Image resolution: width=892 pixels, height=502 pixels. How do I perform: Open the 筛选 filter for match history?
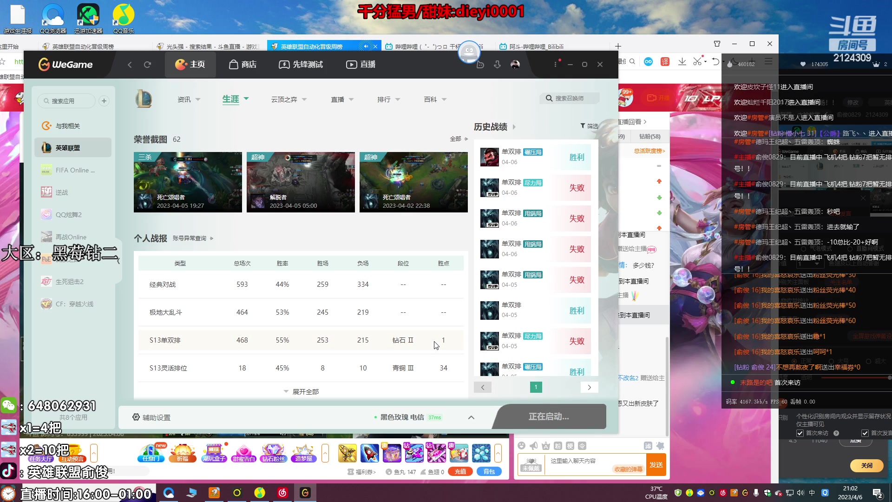[589, 126]
